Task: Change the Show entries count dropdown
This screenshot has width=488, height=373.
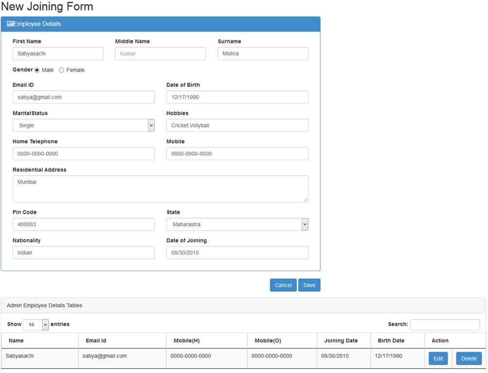Action: click(x=35, y=324)
